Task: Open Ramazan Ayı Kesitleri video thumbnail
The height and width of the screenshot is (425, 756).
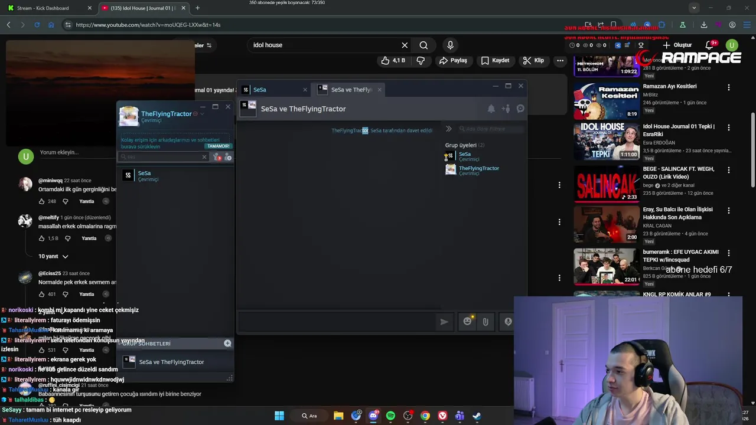Action: (607, 101)
